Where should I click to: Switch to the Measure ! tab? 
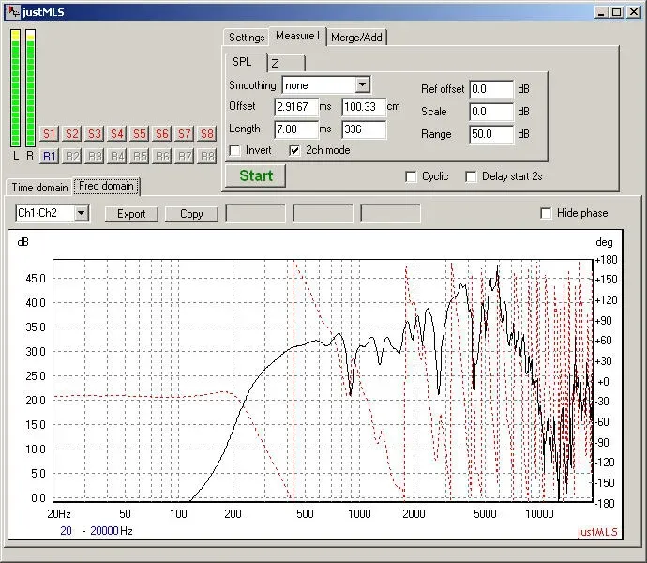pos(297,36)
